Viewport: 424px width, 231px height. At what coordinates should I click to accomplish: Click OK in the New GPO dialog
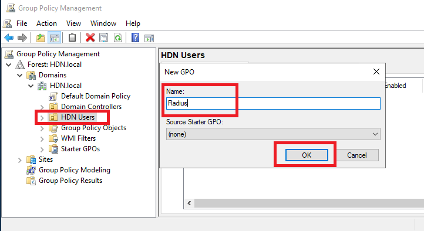(307, 155)
